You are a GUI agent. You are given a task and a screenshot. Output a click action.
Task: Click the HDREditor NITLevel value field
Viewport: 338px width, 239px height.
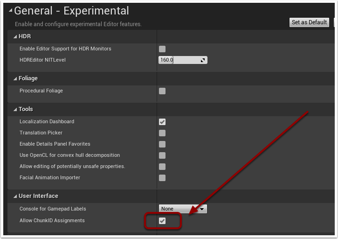[x=183, y=60]
